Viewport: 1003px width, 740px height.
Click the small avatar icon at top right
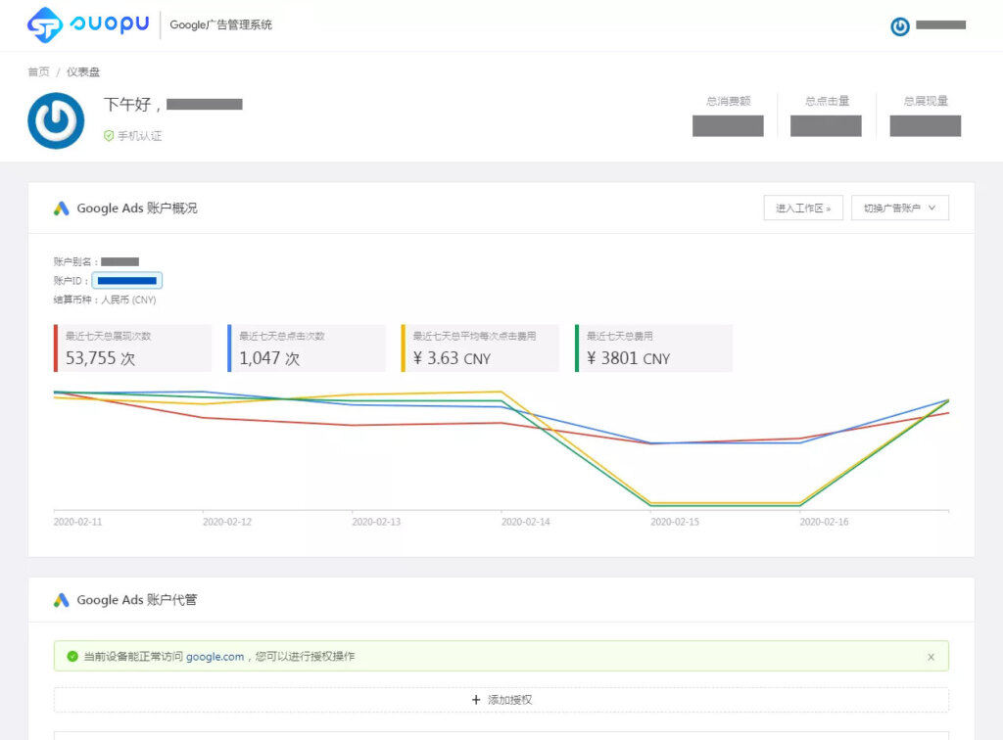pyautogui.click(x=900, y=26)
